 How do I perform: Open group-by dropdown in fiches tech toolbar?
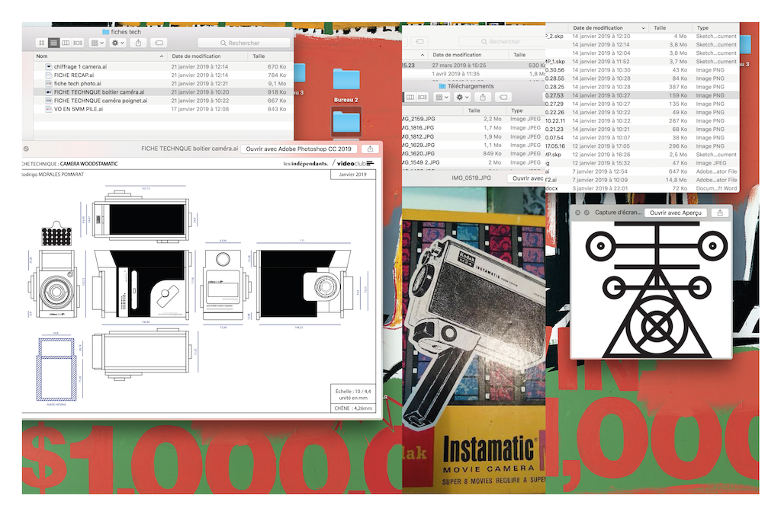click(97, 43)
